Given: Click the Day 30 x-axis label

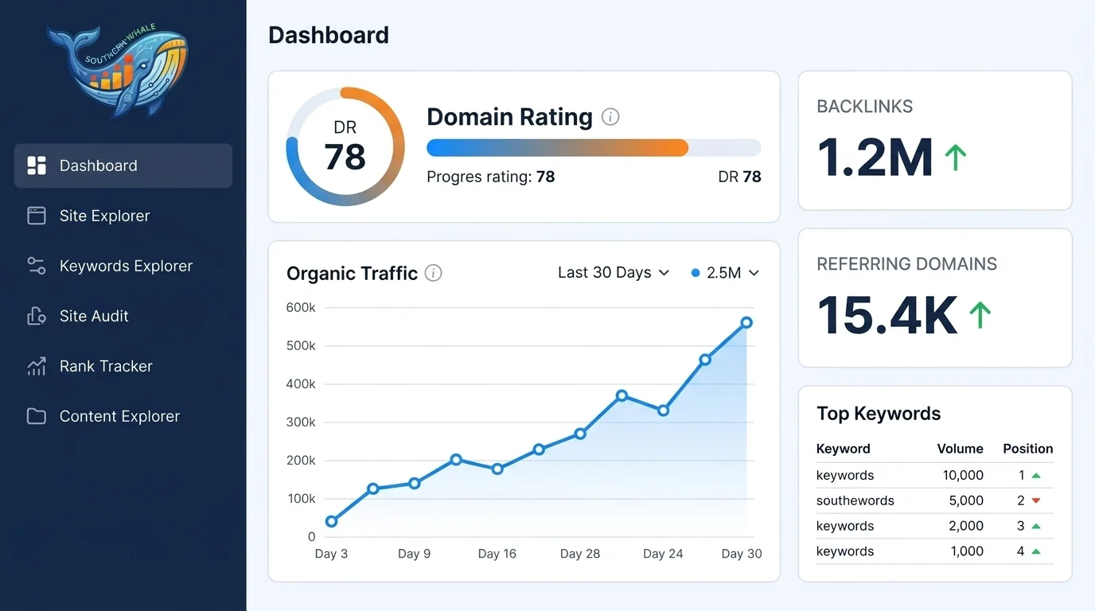Looking at the screenshot, I should [742, 554].
